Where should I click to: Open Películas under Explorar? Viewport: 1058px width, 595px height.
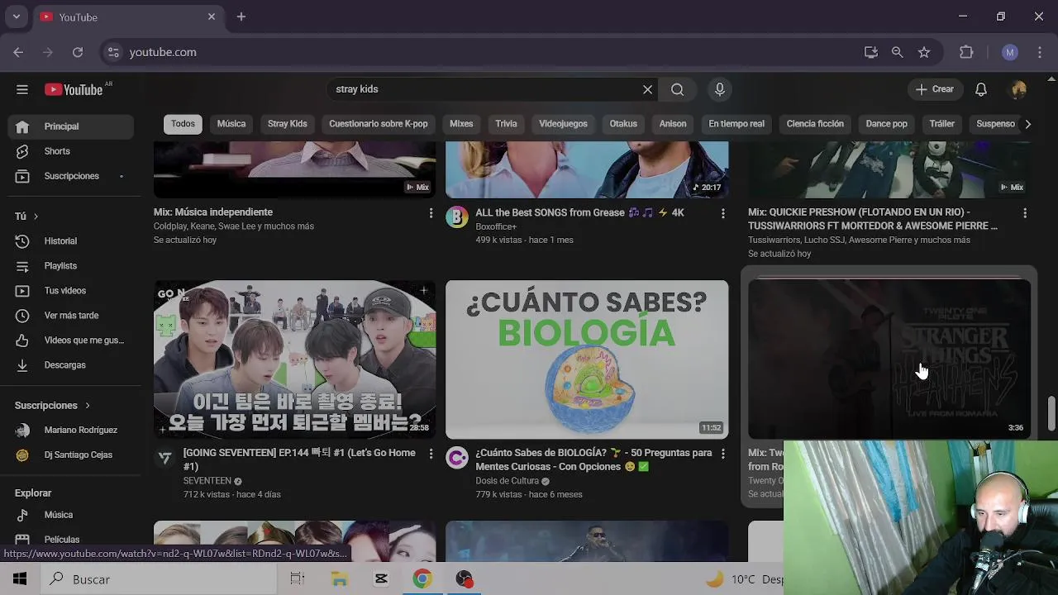click(70, 540)
